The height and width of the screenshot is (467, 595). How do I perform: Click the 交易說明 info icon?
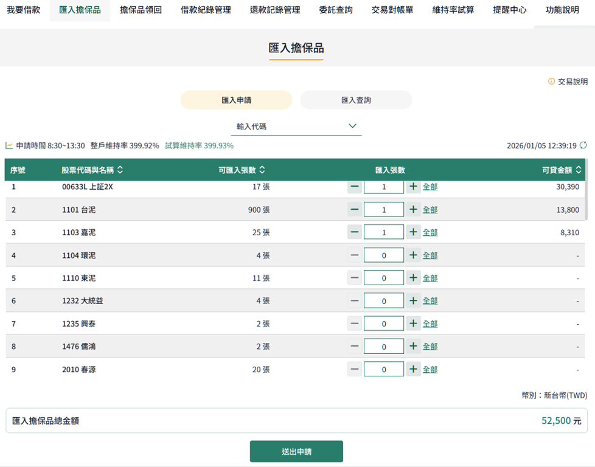[x=552, y=81]
